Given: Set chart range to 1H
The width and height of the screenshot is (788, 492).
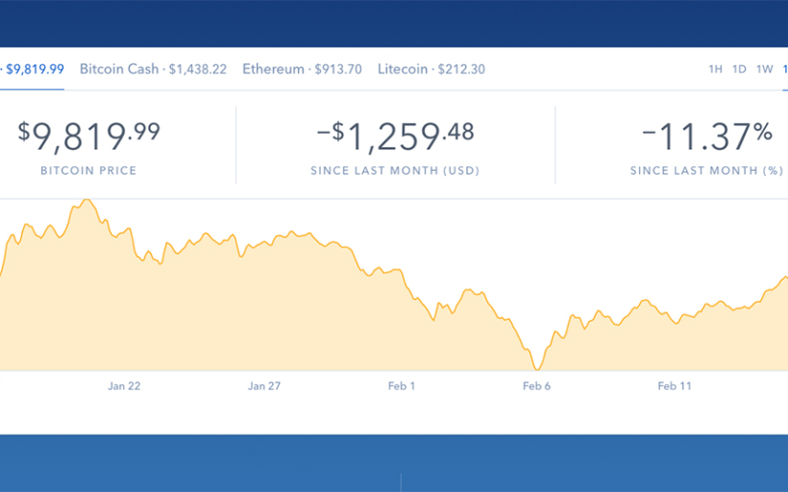Looking at the screenshot, I should pyautogui.click(x=715, y=69).
